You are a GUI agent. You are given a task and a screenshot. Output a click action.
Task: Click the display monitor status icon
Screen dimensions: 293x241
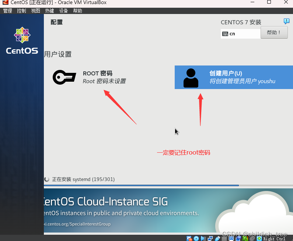pos(231,238)
